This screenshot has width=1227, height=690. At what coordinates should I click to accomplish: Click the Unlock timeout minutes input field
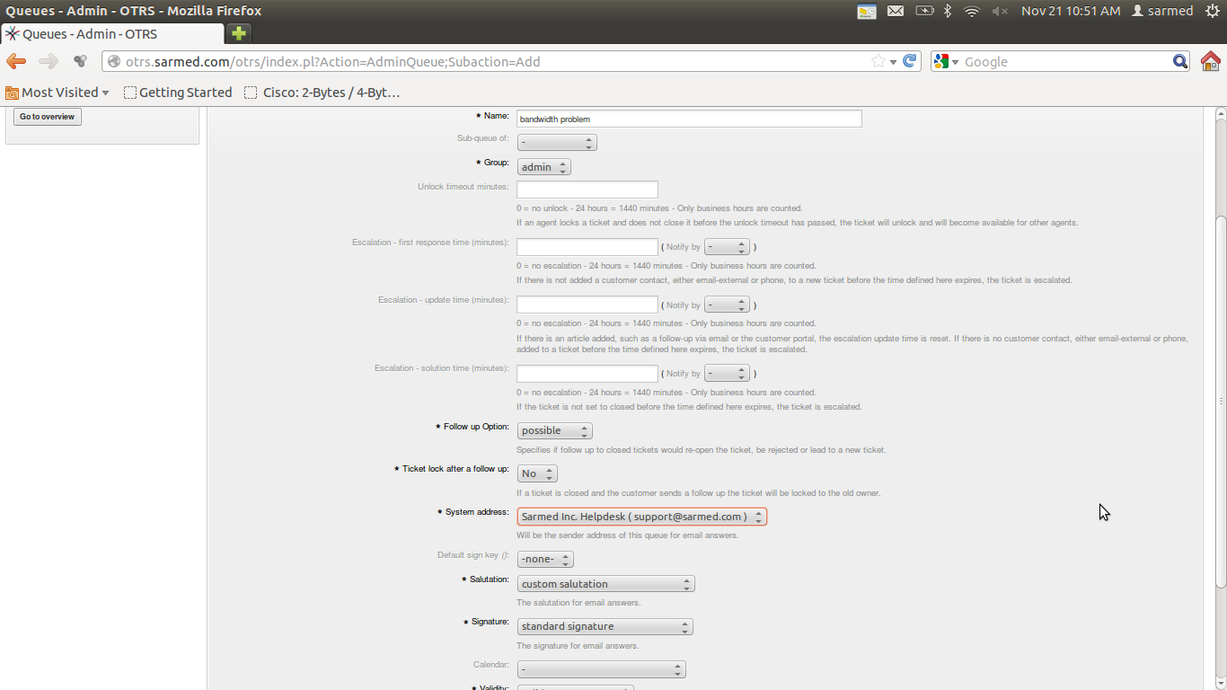(x=587, y=189)
